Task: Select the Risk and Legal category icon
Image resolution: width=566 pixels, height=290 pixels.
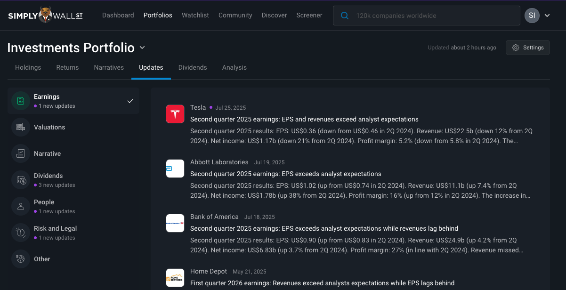Action: (x=21, y=233)
